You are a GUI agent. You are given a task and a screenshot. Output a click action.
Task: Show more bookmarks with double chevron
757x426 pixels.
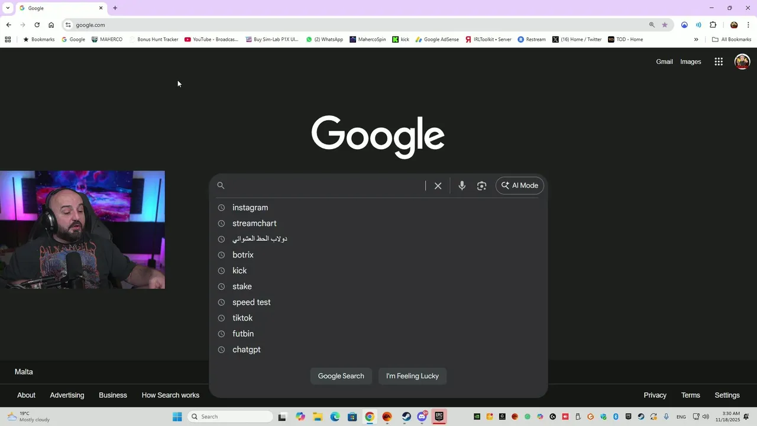[x=696, y=40]
